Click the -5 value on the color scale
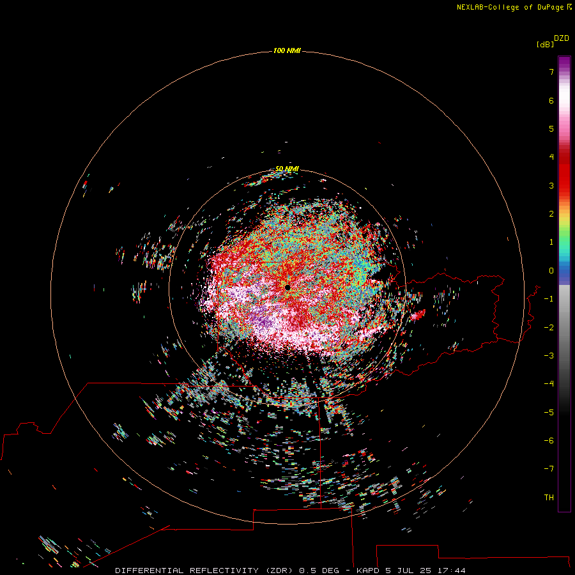The width and height of the screenshot is (575, 575). 549,413
